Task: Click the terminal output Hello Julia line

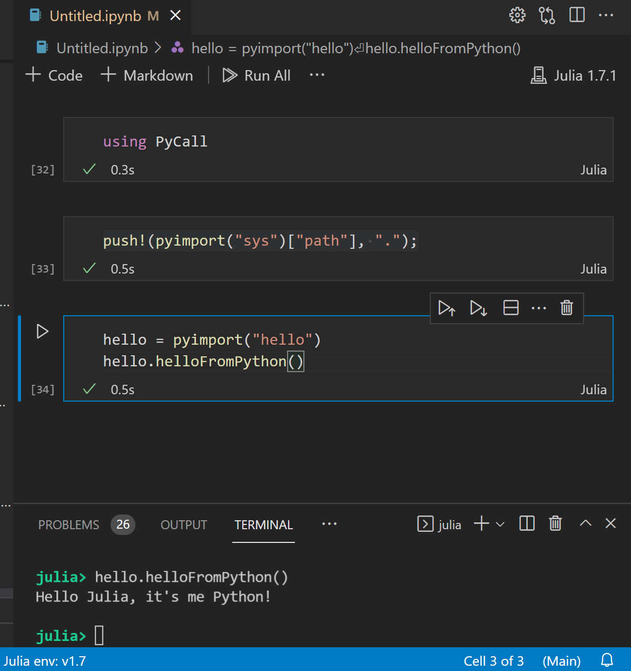Action: click(153, 597)
